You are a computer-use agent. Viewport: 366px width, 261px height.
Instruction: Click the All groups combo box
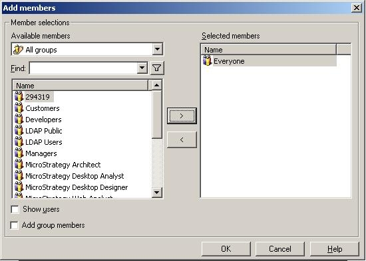pyautogui.click(x=87, y=49)
